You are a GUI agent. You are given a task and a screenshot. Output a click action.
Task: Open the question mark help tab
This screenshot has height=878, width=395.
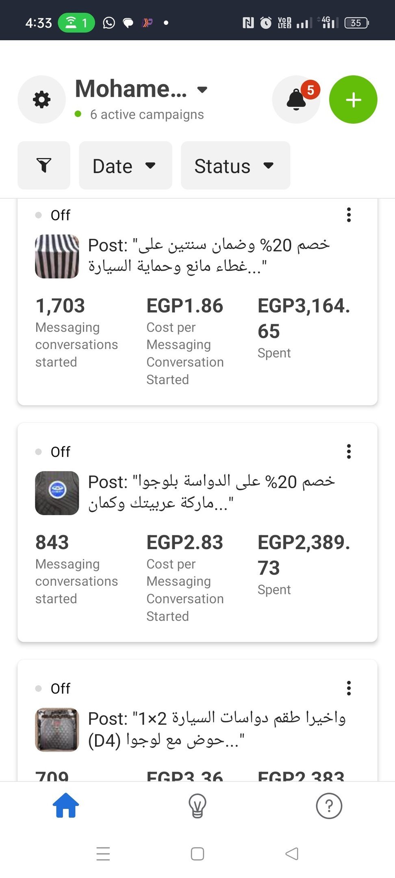[x=329, y=806]
